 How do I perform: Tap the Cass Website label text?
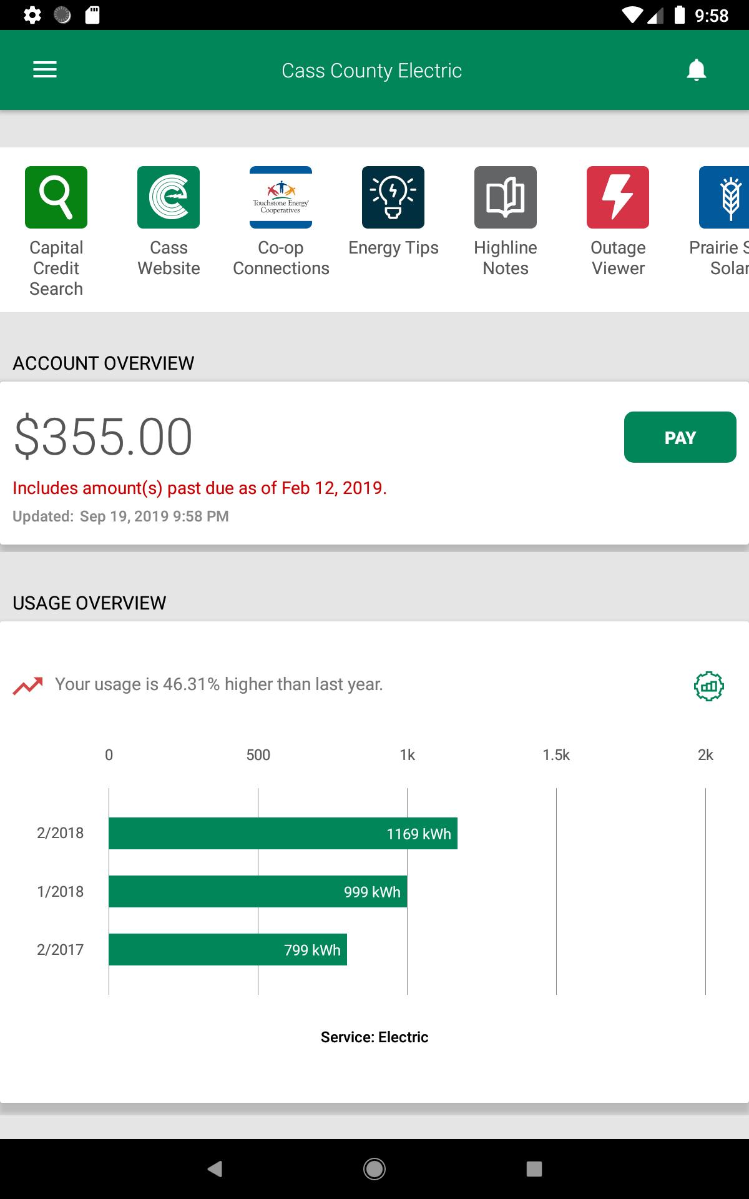169,258
